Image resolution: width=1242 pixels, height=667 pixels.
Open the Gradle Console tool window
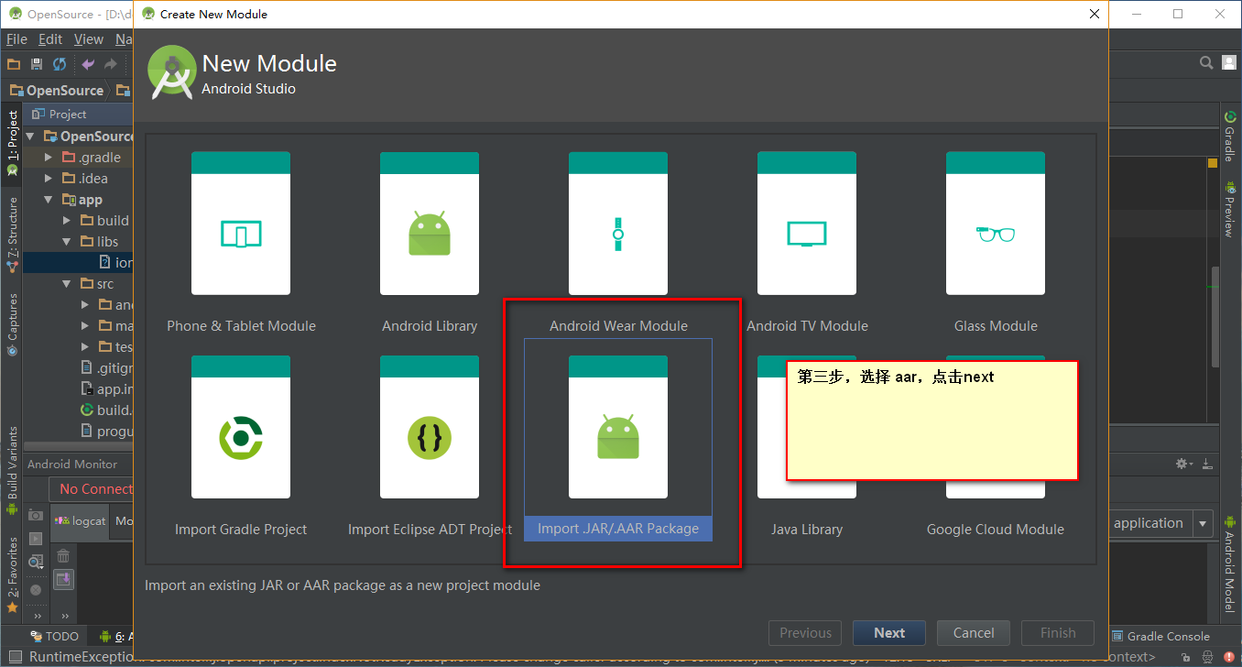(1160, 636)
